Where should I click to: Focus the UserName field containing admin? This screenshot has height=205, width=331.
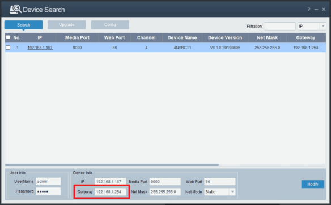pyautogui.click(x=48, y=181)
